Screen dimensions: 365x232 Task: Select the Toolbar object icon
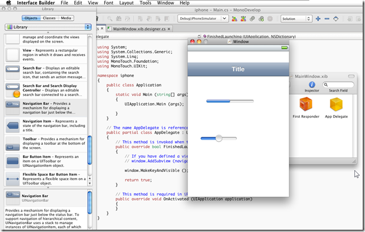[12, 144]
